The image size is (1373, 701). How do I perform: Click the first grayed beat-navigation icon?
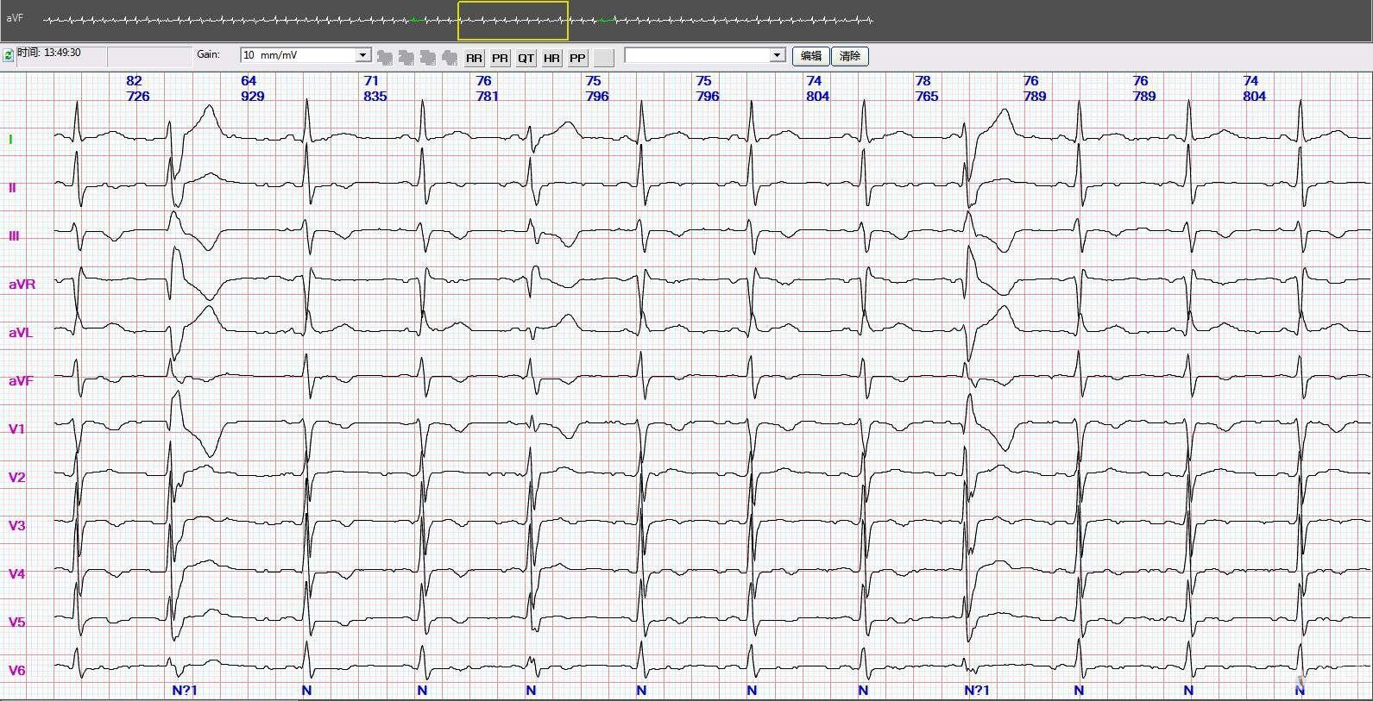[385, 58]
